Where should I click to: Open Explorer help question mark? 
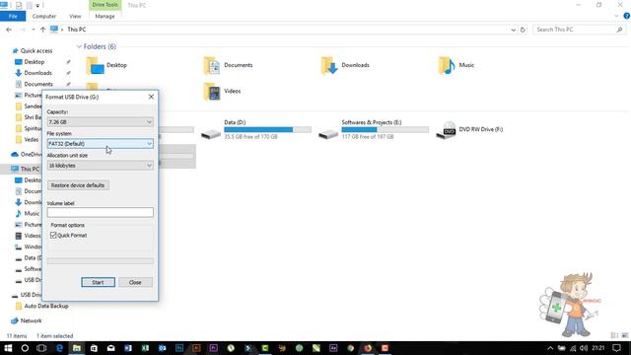point(627,16)
